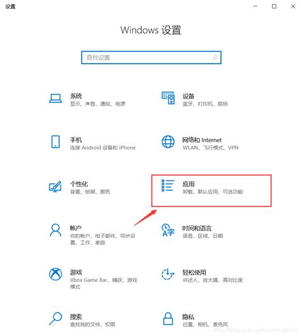Click the 网络和 Internet globe icon
This screenshot has height=336, width=301.
[168, 142]
